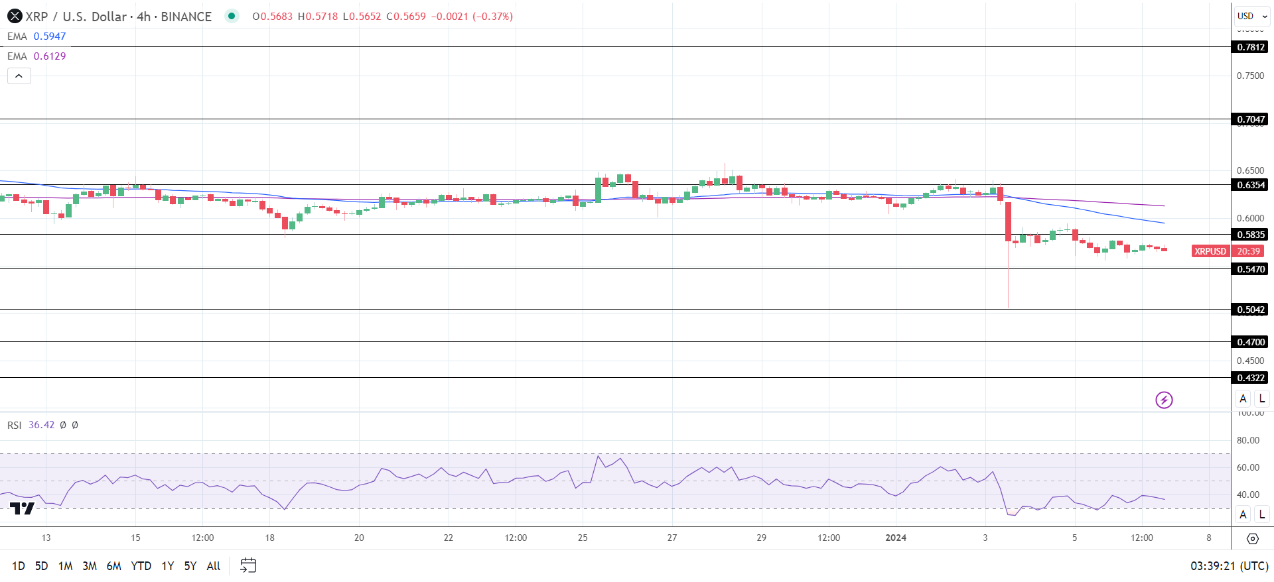
Task: Click the green market status dot
Action: click(232, 16)
